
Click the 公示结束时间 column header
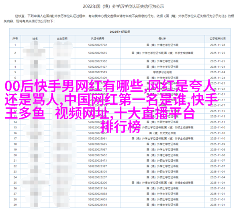pos(218,38)
